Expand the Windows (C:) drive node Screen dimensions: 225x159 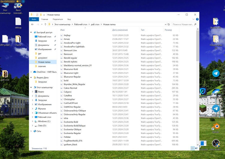32,121
